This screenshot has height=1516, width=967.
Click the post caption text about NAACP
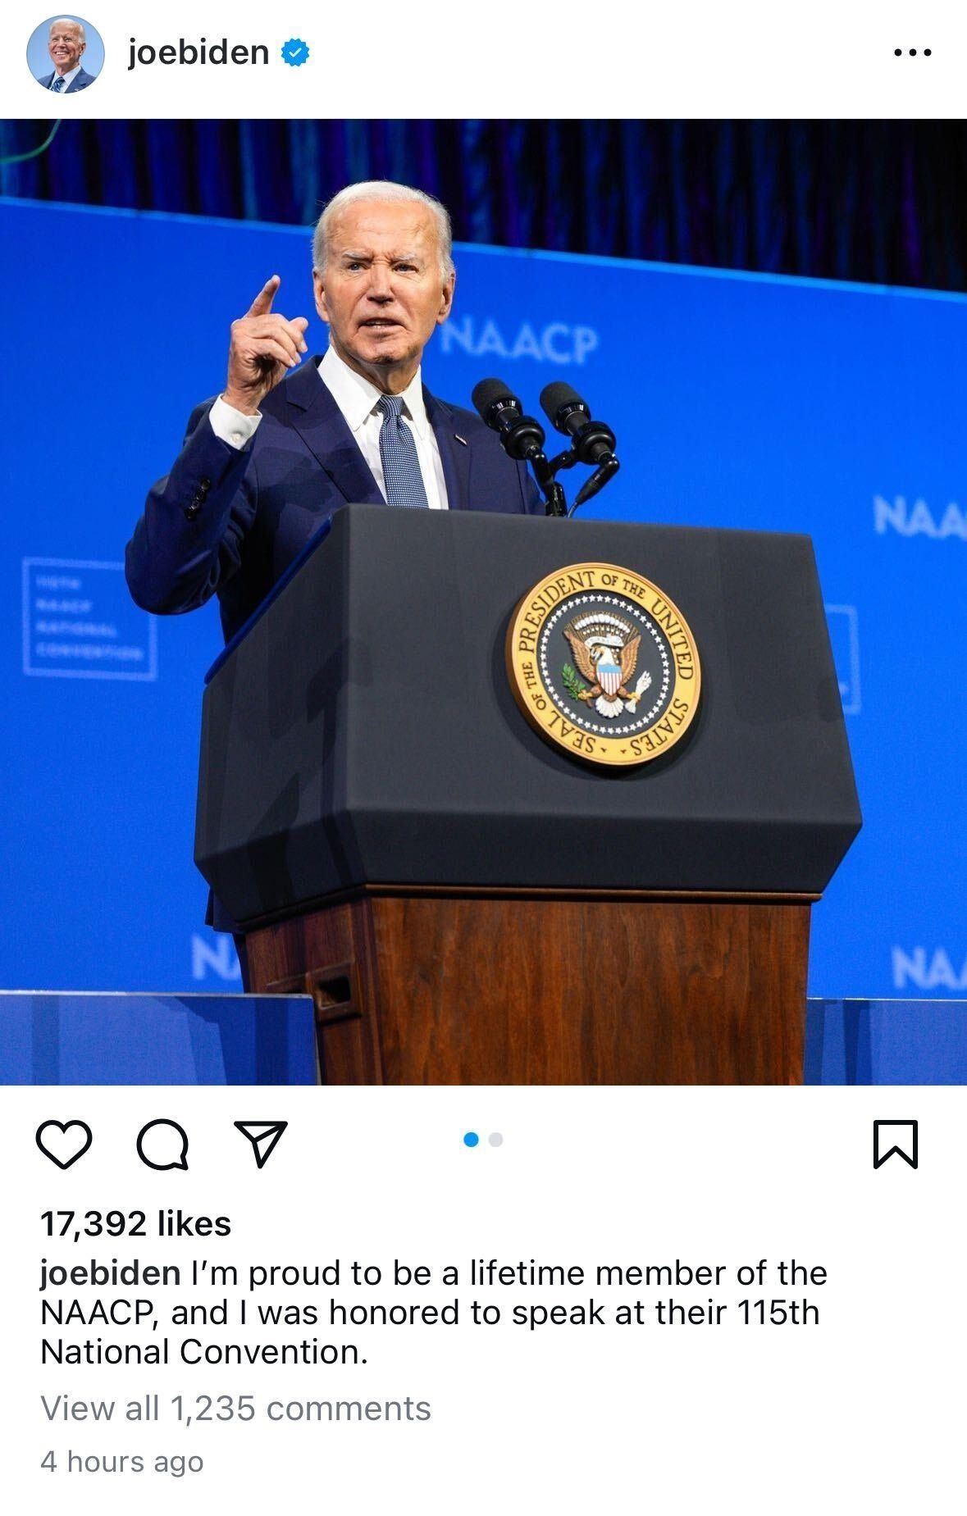434,1313
